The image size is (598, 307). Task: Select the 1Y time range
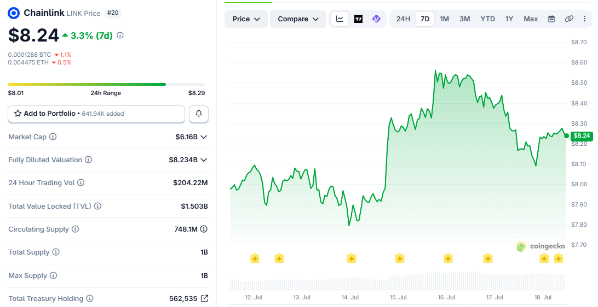[x=509, y=19]
